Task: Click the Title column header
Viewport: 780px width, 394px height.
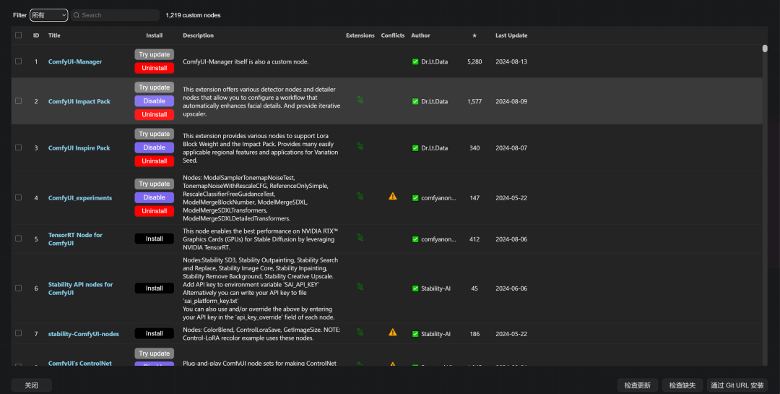Action: point(54,35)
